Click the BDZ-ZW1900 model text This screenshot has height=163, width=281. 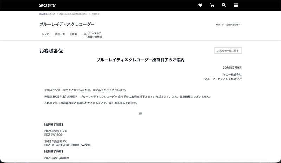pos(53,135)
